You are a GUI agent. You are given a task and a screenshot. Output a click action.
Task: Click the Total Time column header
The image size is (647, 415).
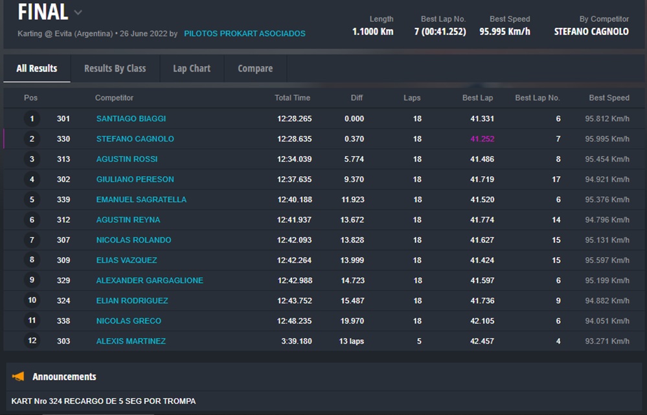pyautogui.click(x=292, y=98)
